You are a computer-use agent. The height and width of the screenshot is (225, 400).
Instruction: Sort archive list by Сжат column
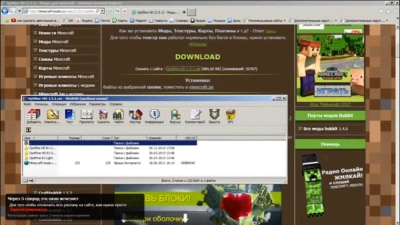[97, 137]
